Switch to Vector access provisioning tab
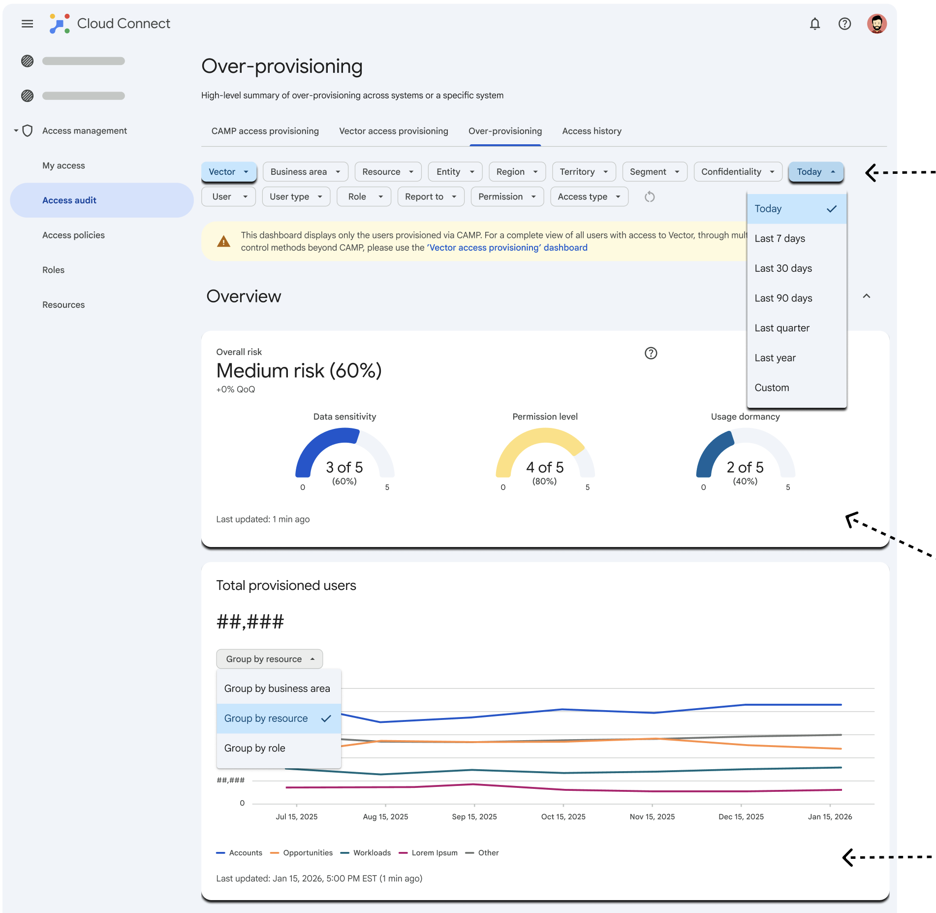 click(x=394, y=131)
